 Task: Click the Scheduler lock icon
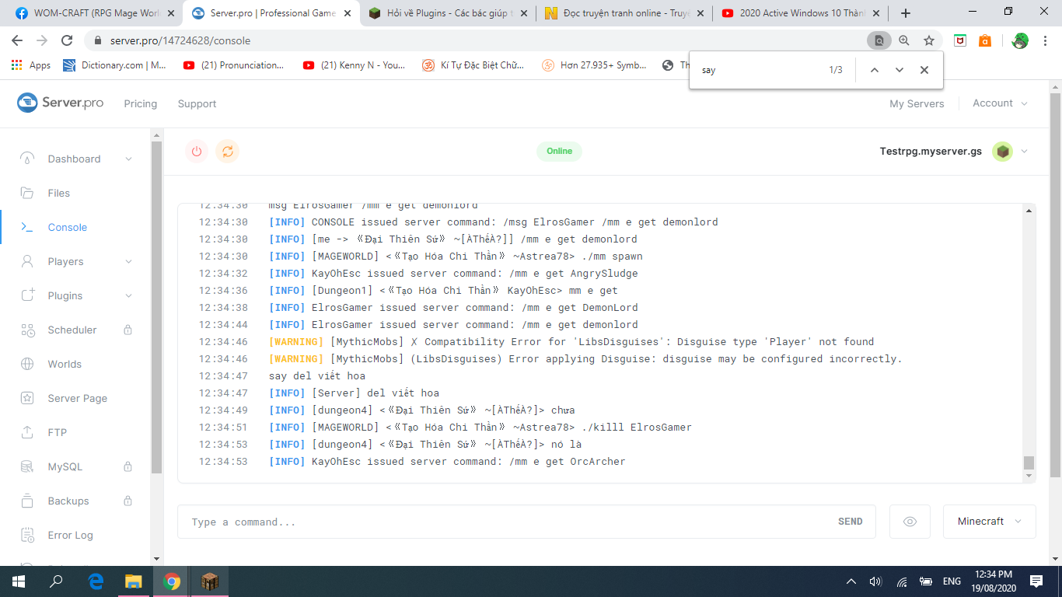(x=128, y=330)
